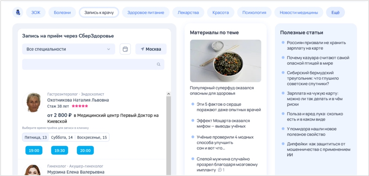Expand the Все специальности dropdown
This screenshot has height=176, width=369.
(x=68, y=49)
